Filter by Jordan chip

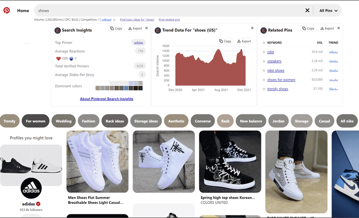[278, 121]
